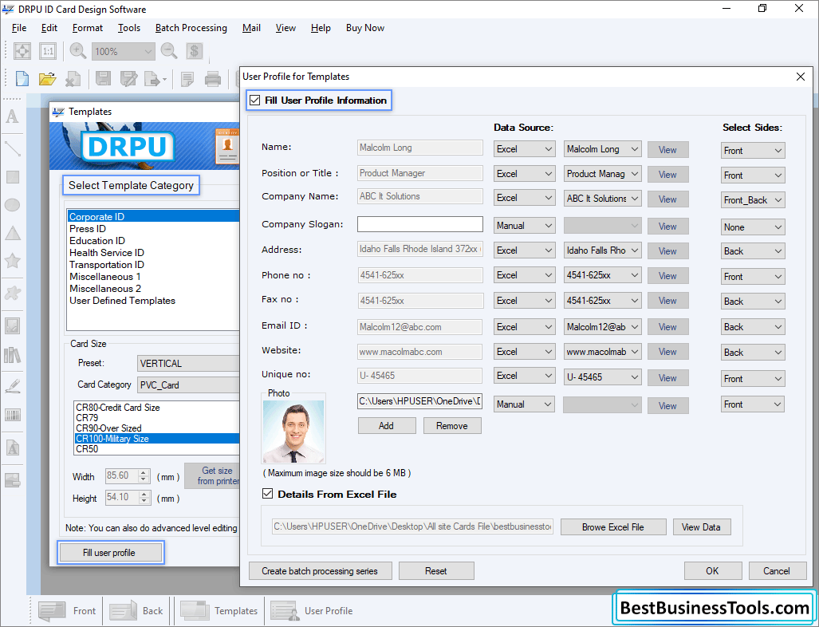Click the fit-to-window icon in the toolbar
The width and height of the screenshot is (819, 627).
point(22,51)
